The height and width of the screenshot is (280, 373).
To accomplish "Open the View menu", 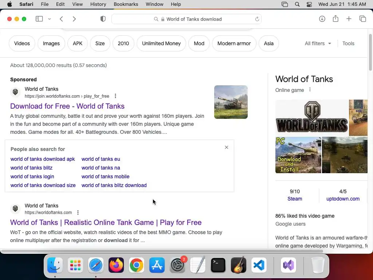I will 78,4.
